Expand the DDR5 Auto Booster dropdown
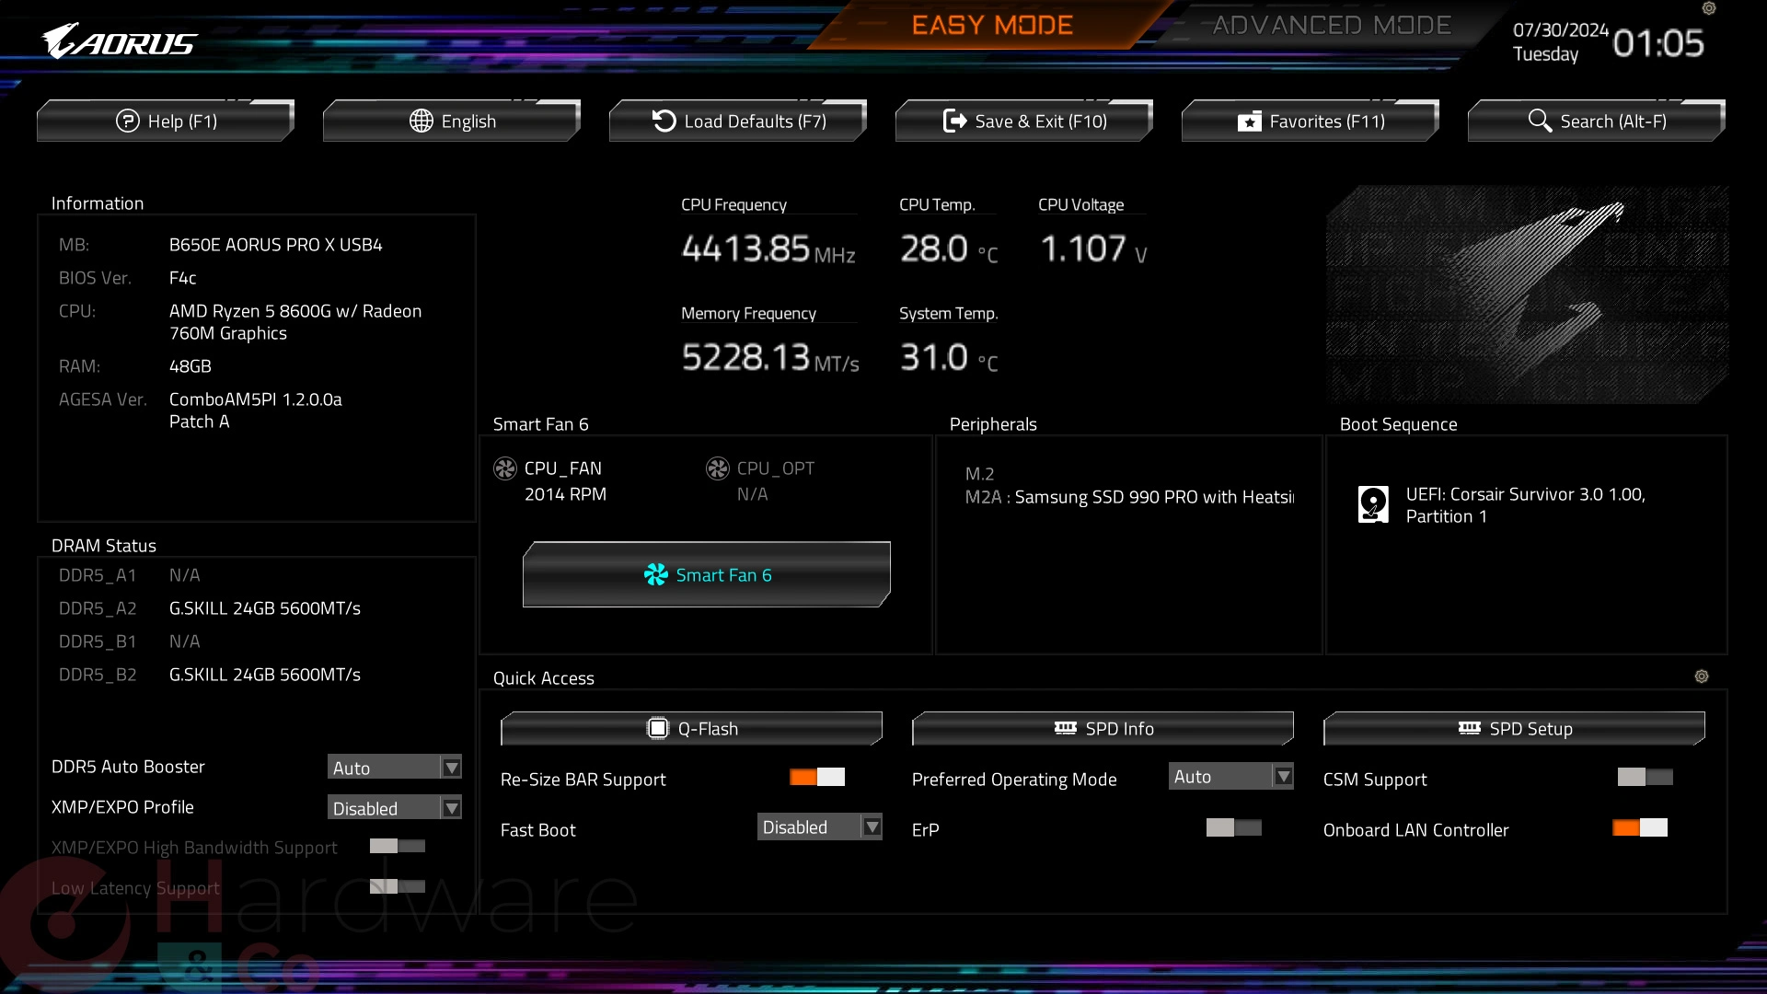The image size is (1767, 994). pos(452,766)
